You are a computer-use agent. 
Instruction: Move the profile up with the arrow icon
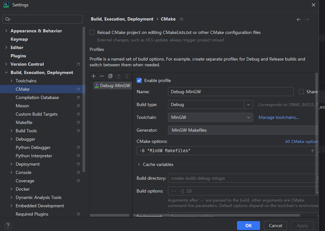click(119, 76)
